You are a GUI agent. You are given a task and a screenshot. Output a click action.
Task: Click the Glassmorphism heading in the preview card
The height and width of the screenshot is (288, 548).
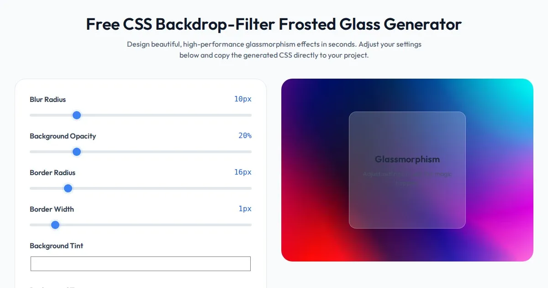pos(407,160)
